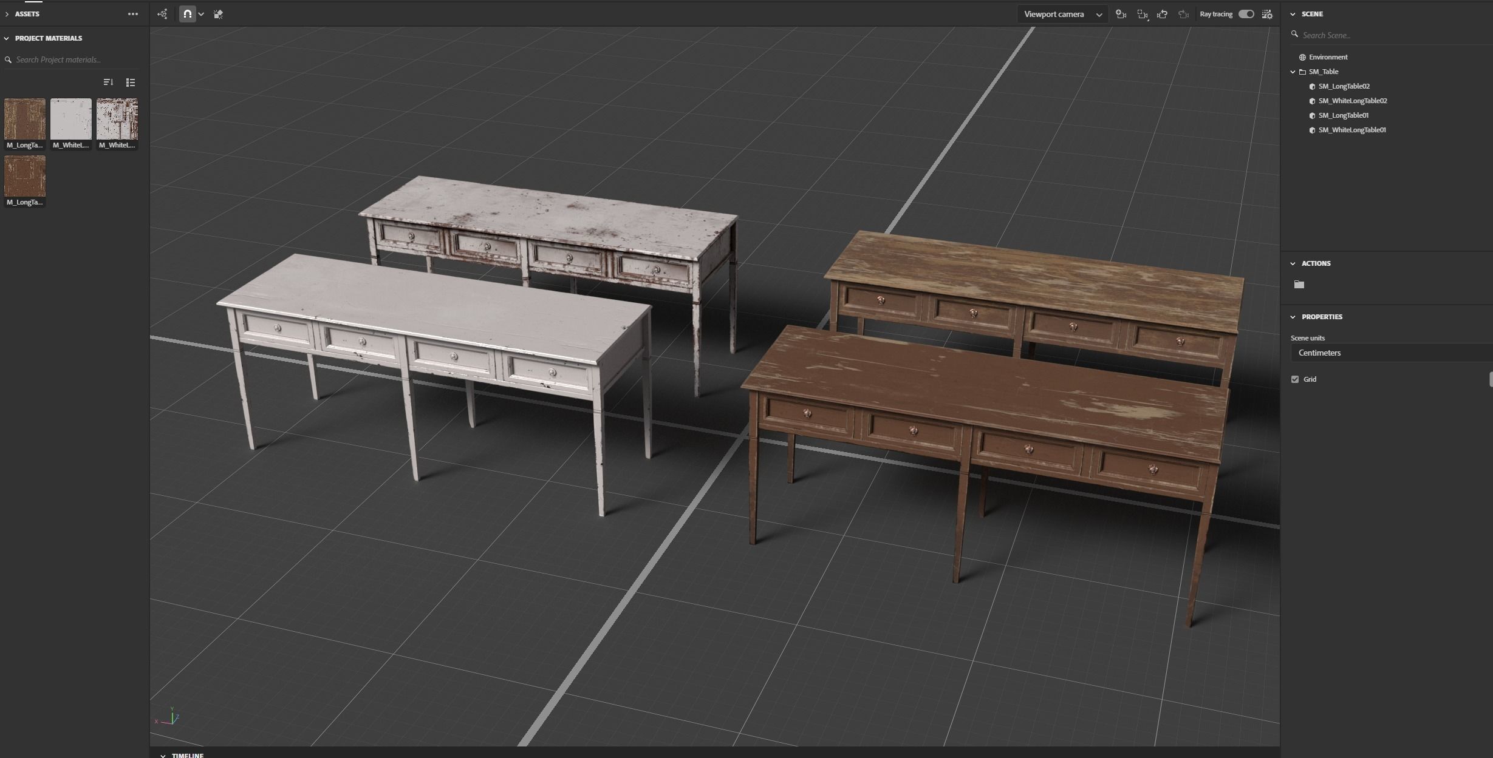
Task: Select SM_WhiteLongTable02 in scene tree
Action: (1353, 101)
